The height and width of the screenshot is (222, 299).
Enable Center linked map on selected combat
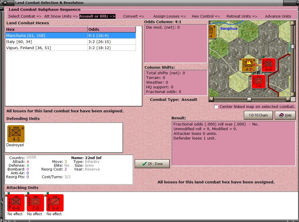point(216,107)
